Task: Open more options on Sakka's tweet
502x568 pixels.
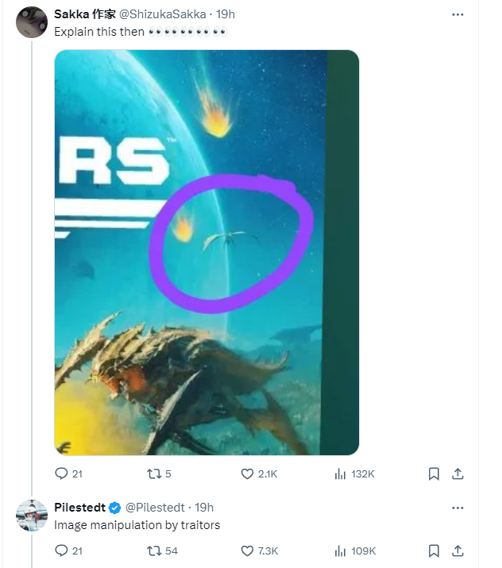Action: tap(458, 14)
